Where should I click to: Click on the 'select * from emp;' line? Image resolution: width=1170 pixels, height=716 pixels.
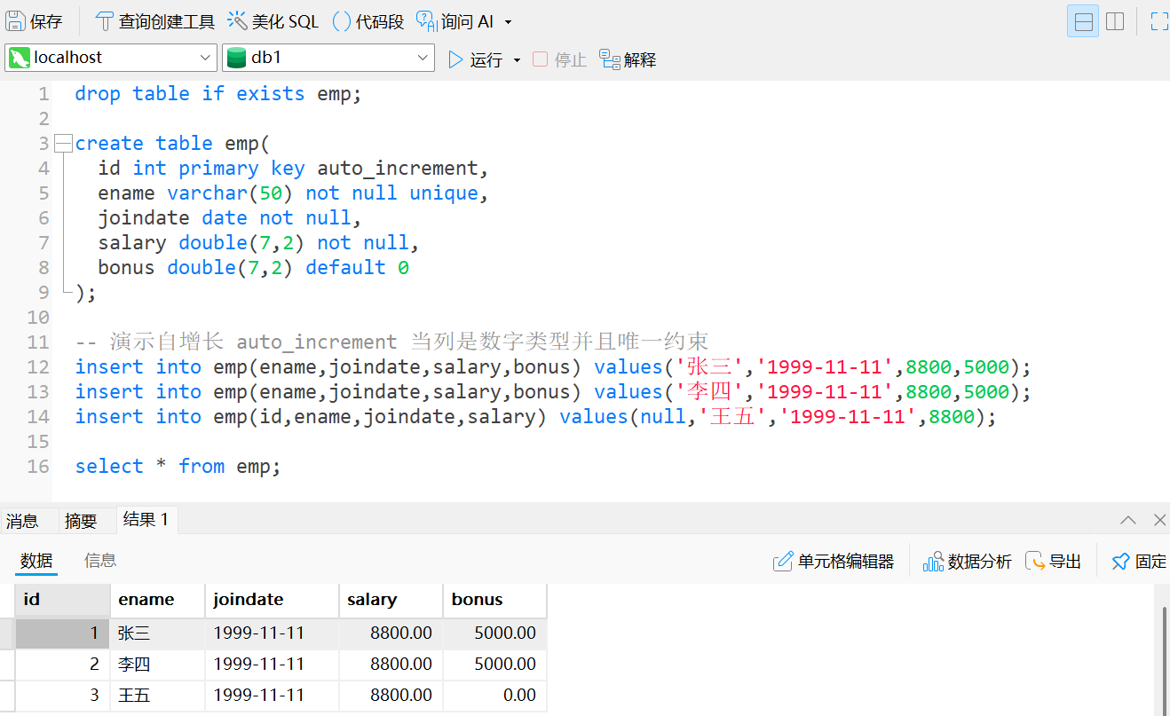[x=178, y=467]
